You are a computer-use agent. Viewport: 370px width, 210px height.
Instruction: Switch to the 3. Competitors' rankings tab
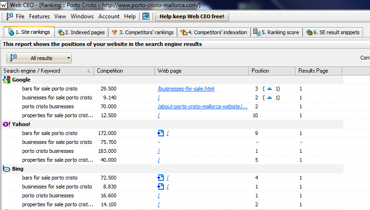(142, 32)
